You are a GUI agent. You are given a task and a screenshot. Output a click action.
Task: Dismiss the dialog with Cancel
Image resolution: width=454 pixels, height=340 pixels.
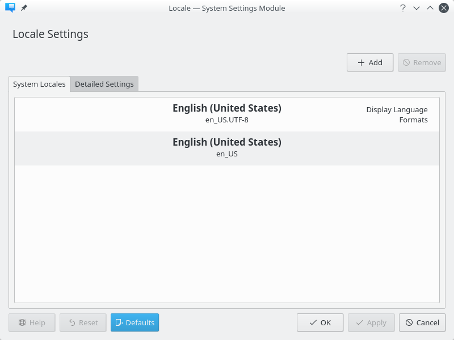(x=422, y=322)
